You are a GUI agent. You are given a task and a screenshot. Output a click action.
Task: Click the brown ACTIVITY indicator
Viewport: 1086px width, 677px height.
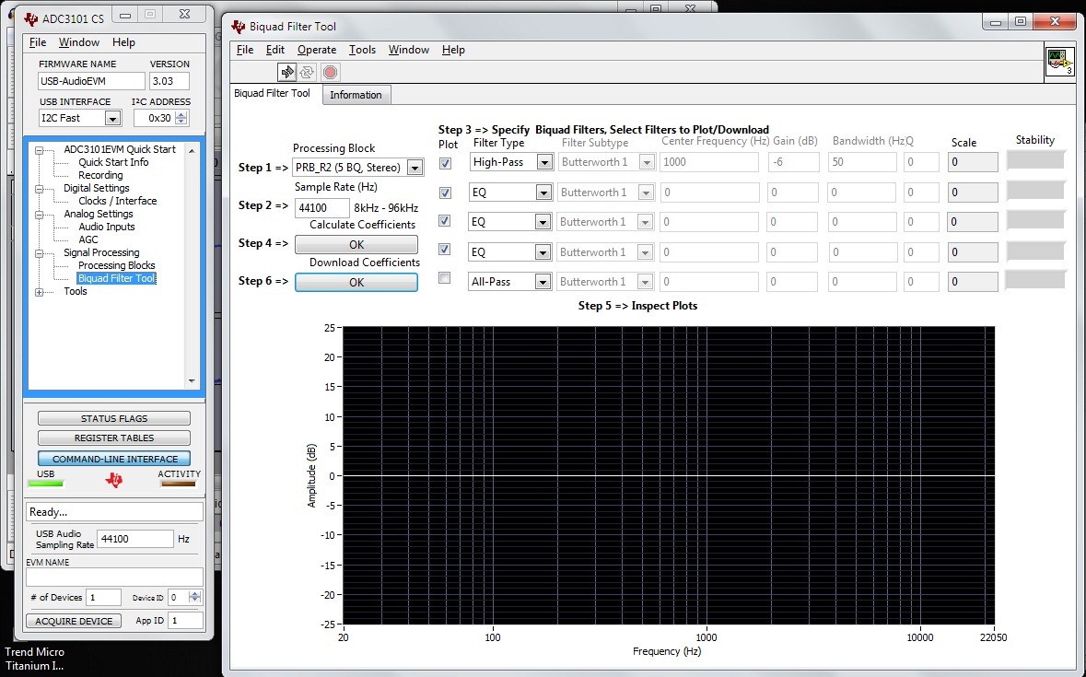click(x=178, y=483)
